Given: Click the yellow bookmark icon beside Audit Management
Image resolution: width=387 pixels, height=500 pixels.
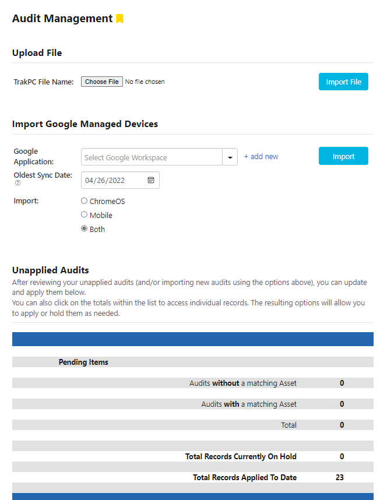Looking at the screenshot, I should pyautogui.click(x=119, y=19).
